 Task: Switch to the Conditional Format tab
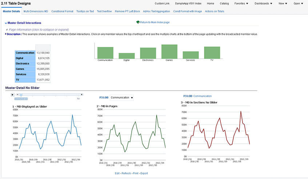tap(62, 11)
